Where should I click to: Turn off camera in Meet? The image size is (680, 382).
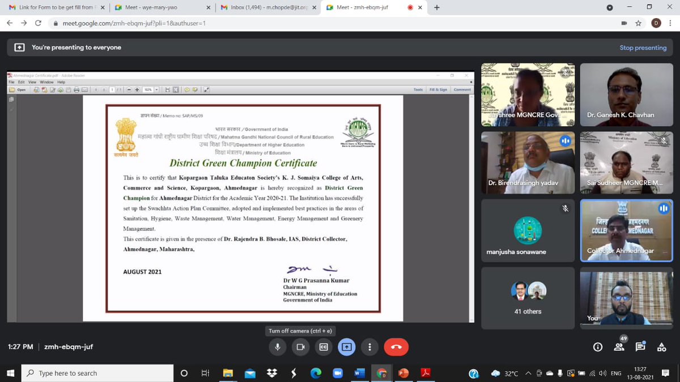click(x=300, y=347)
